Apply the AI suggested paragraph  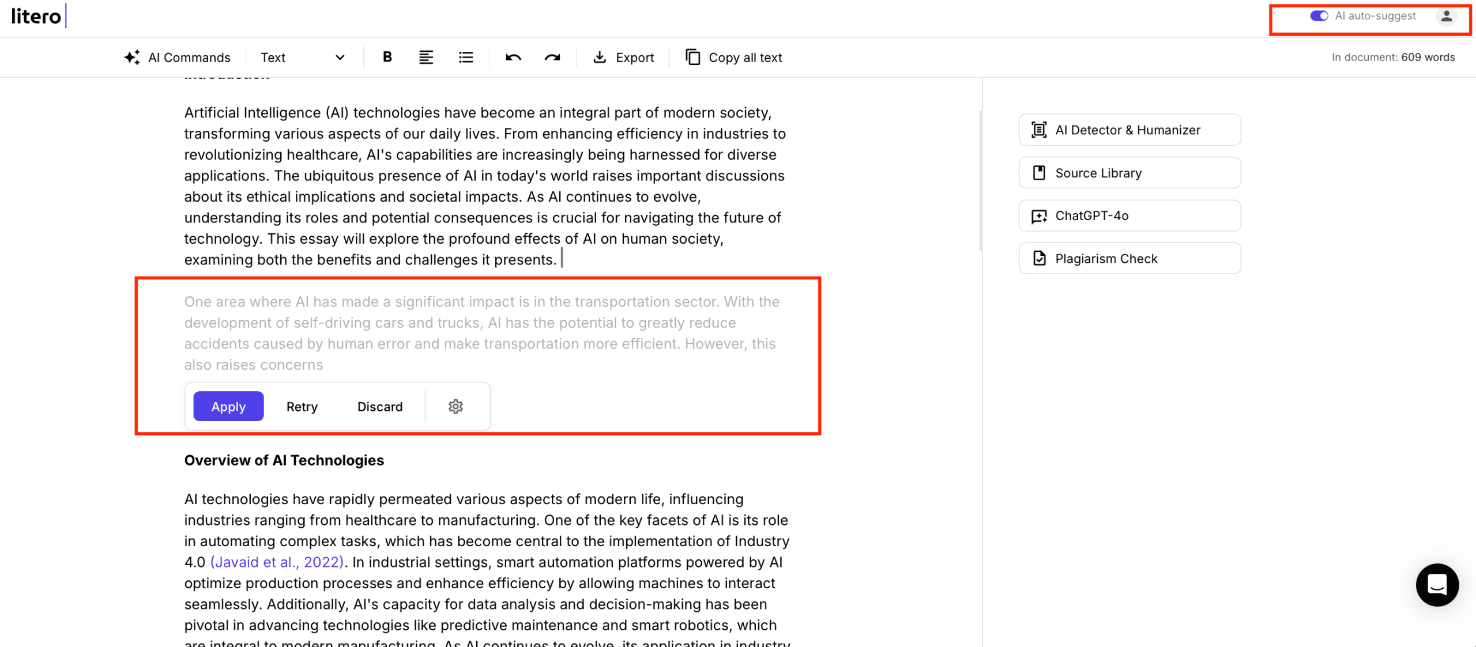pyautogui.click(x=228, y=406)
